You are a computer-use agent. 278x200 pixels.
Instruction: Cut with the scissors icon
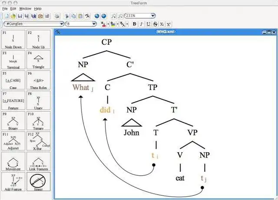pos(67,16)
